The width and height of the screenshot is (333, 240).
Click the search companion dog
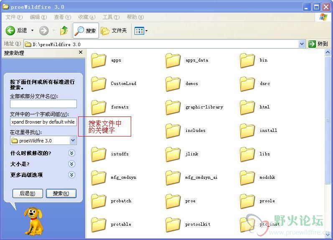(33, 222)
